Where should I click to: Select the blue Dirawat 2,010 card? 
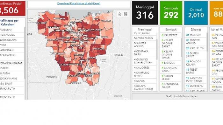click(x=196, y=13)
